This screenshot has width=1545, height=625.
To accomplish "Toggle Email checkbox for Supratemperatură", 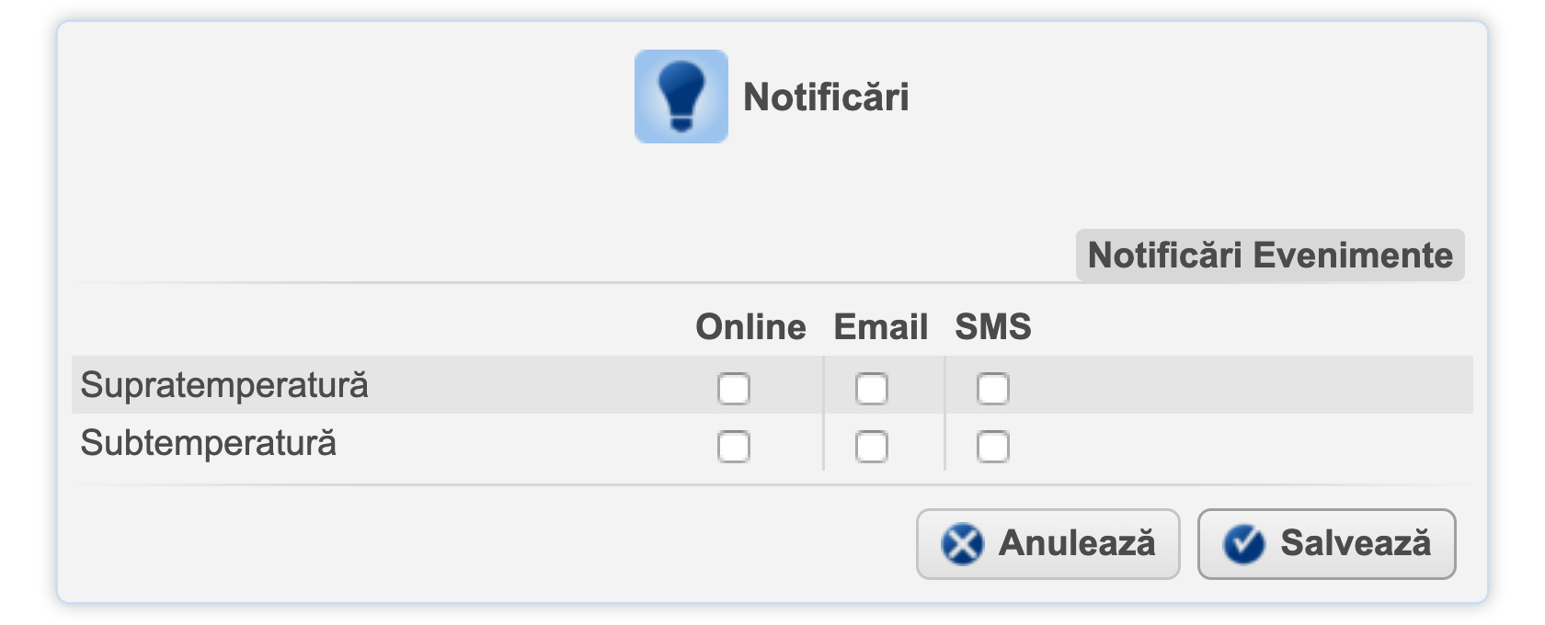I will [x=871, y=389].
